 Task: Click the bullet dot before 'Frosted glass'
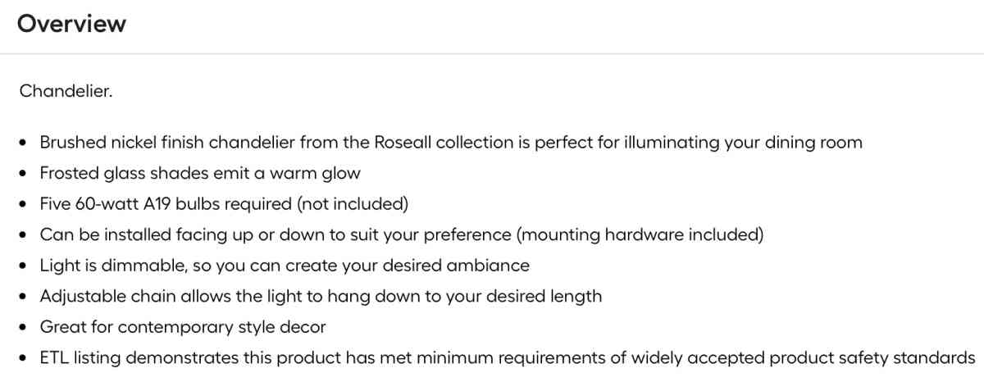point(23,174)
